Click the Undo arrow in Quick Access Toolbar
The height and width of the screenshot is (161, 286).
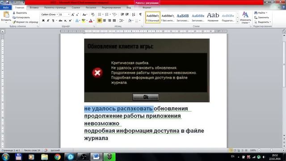[13, 2]
